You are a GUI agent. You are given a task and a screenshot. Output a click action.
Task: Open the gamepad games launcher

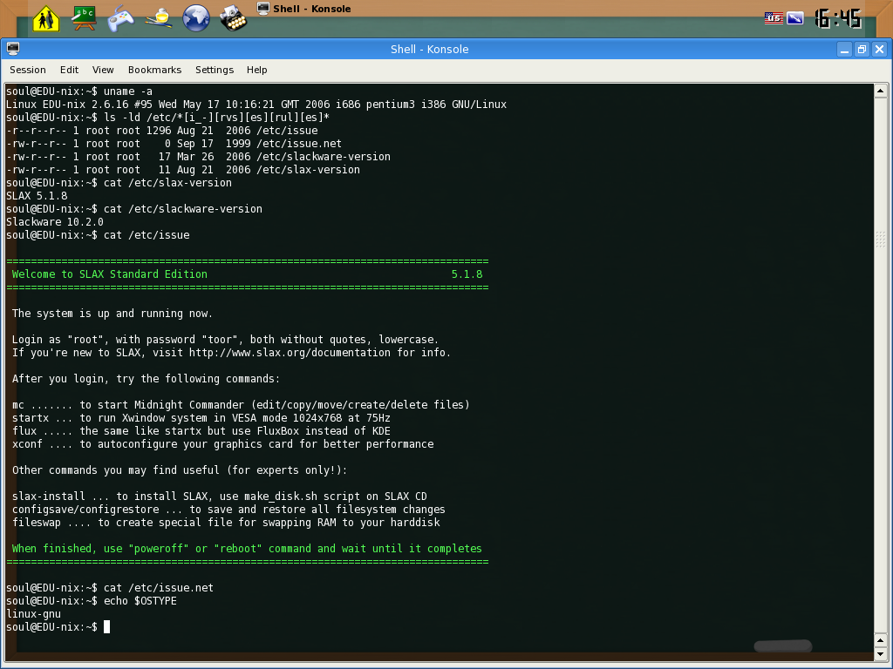[x=120, y=18]
